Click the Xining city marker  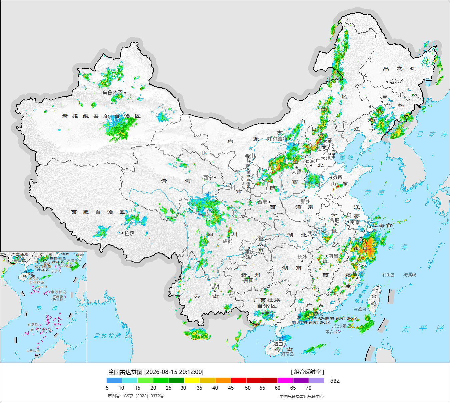[x=215, y=177]
